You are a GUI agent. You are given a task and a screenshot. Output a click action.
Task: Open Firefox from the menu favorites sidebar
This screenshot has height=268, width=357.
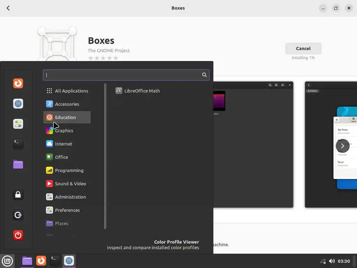[x=18, y=83]
